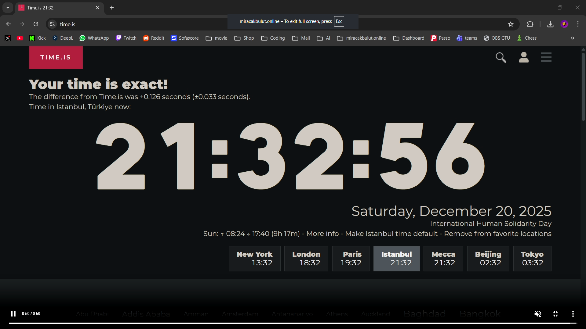586x329 pixels.
Task: Open video more options menu
Action: tap(573, 314)
